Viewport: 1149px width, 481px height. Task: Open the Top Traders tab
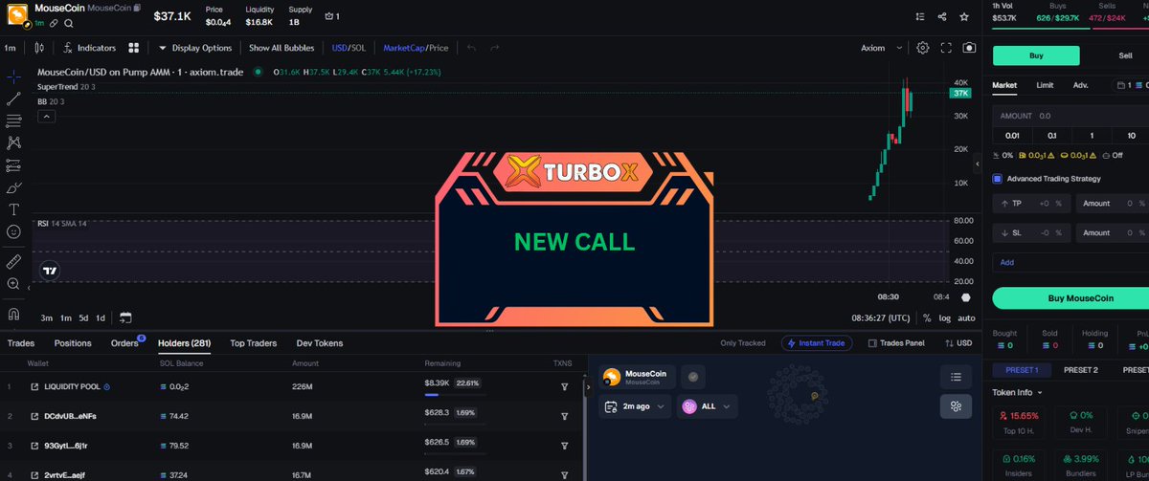[254, 343]
